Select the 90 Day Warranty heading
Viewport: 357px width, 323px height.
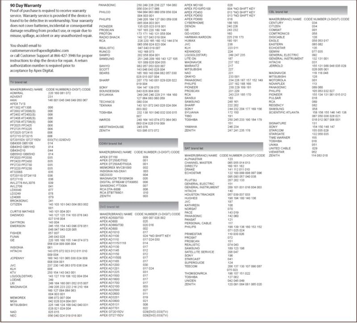pos(26,4)
